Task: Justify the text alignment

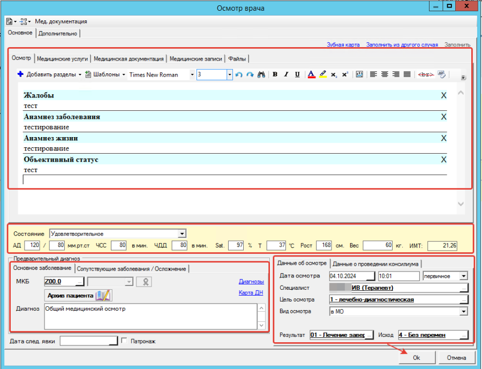Action: click(x=407, y=74)
